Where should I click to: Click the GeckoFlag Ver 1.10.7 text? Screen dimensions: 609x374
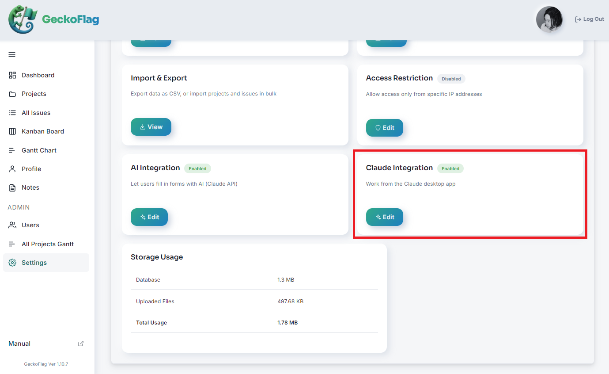pos(46,364)
